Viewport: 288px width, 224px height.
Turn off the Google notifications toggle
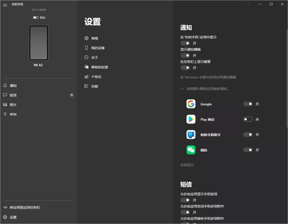(248, 104)
